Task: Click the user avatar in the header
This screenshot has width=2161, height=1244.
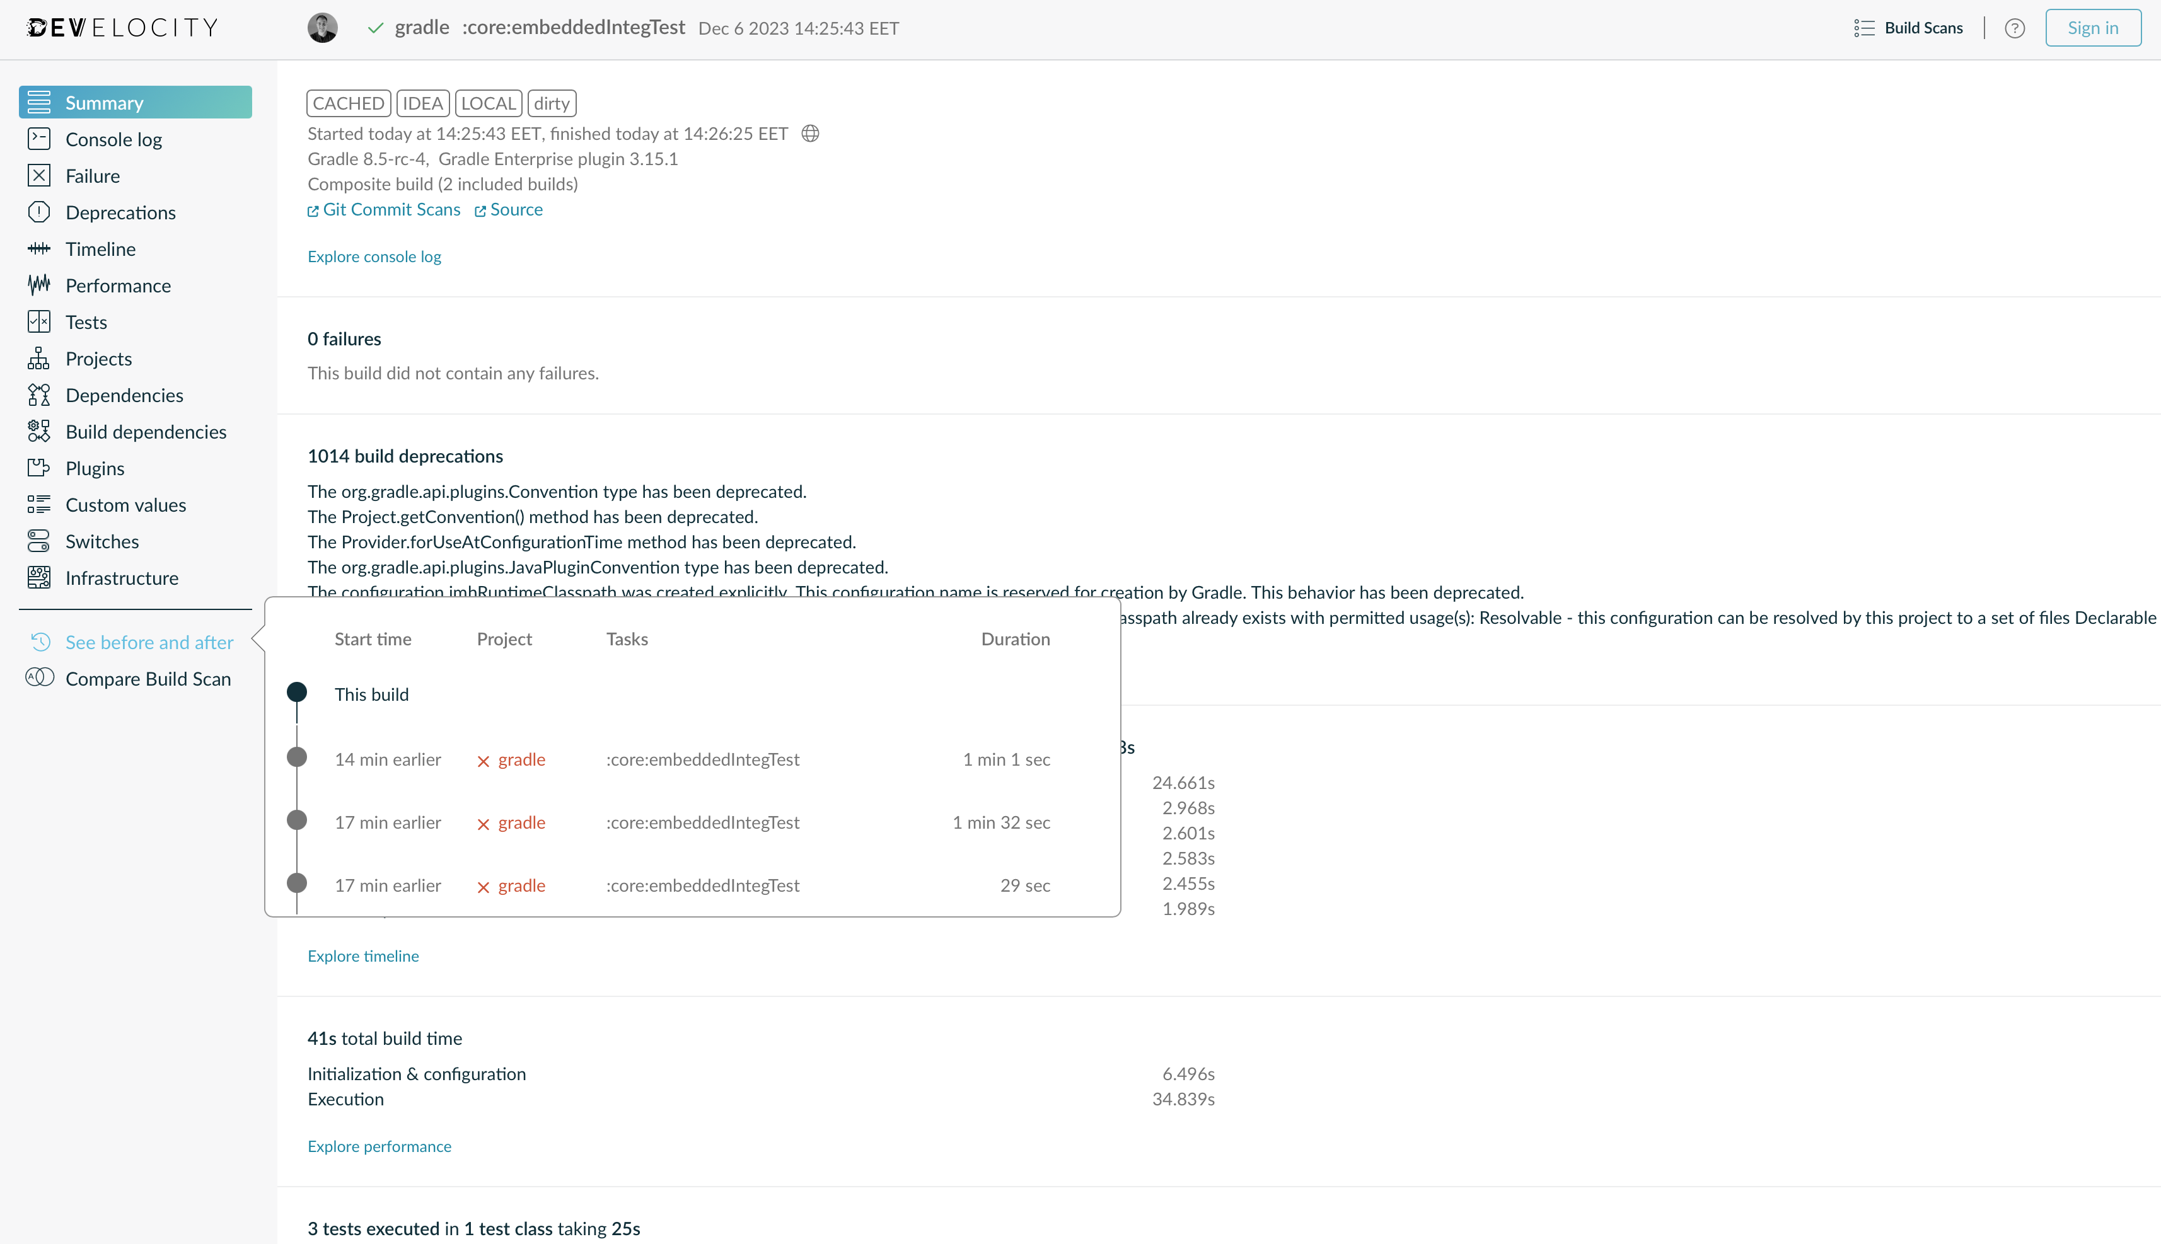Action: coord(323,27)
